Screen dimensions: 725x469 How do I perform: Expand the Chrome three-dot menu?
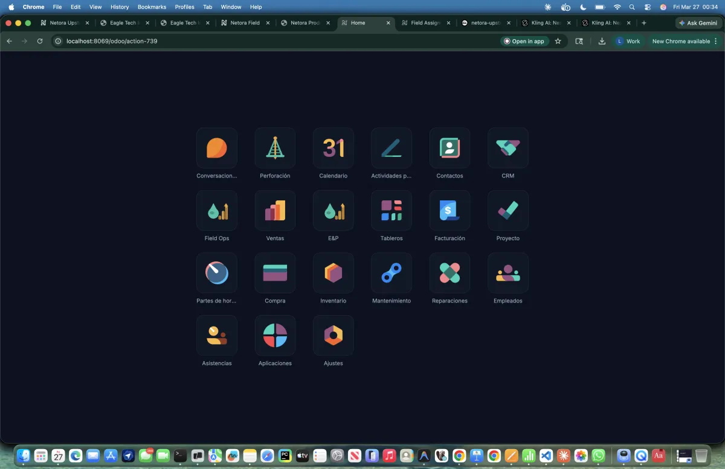coord(716,41)
